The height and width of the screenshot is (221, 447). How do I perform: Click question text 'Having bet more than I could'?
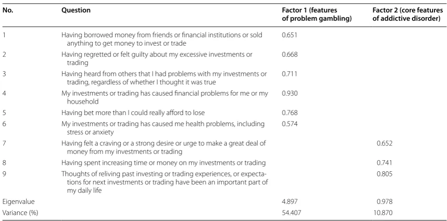[133, 113]
